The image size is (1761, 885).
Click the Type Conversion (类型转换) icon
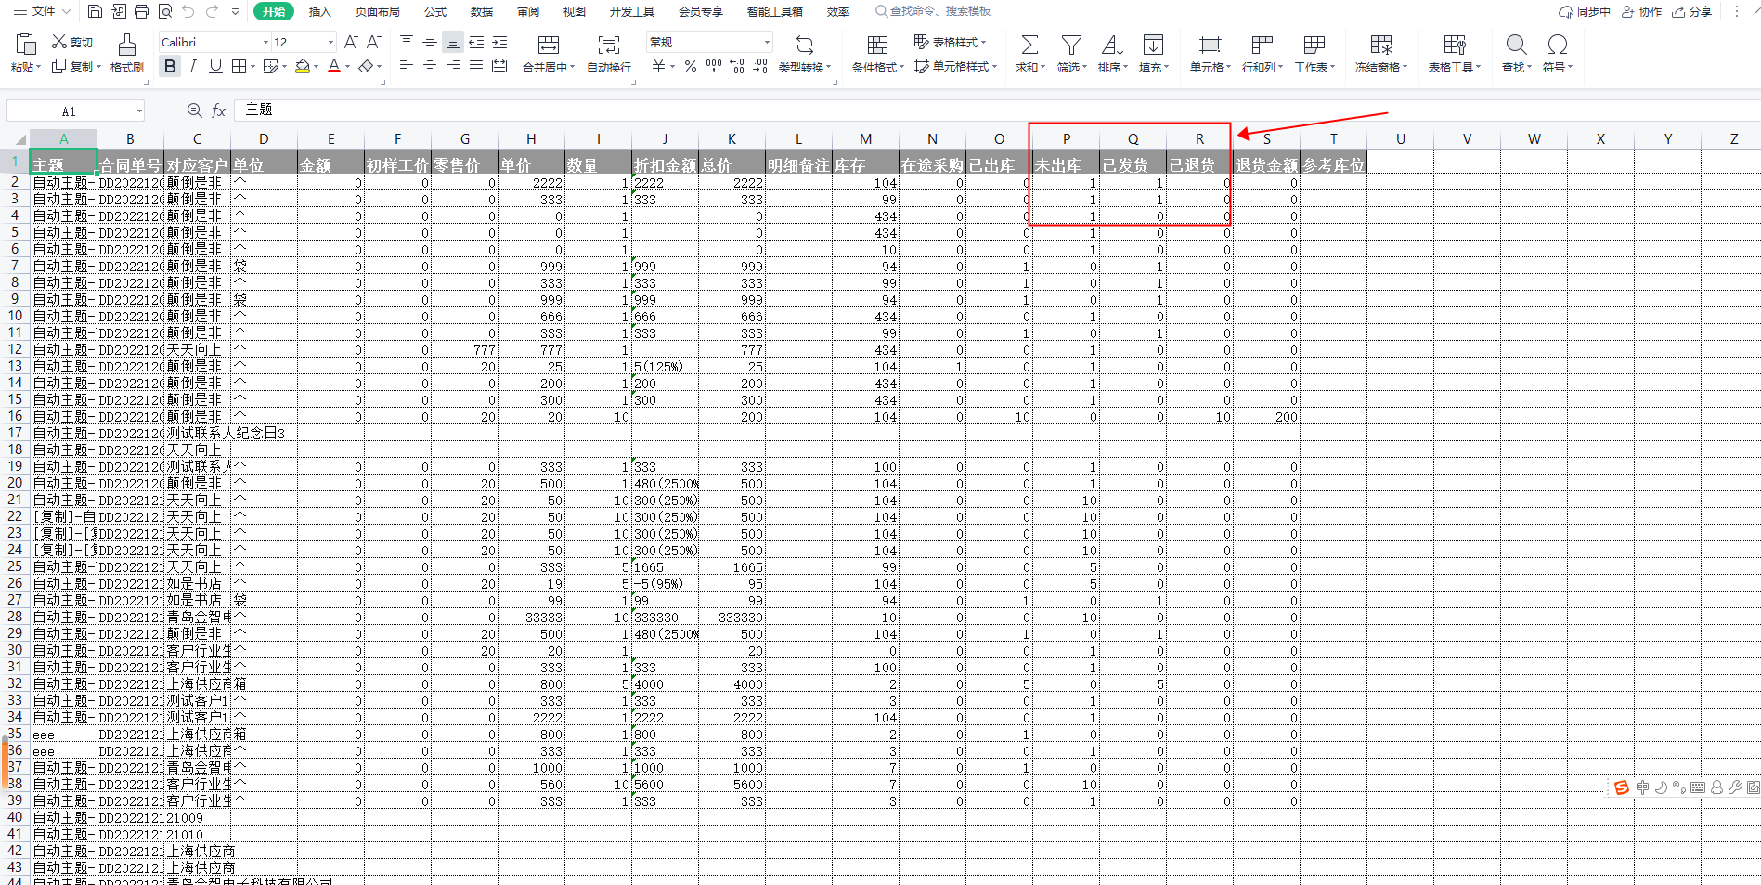(x=804, y=45)
